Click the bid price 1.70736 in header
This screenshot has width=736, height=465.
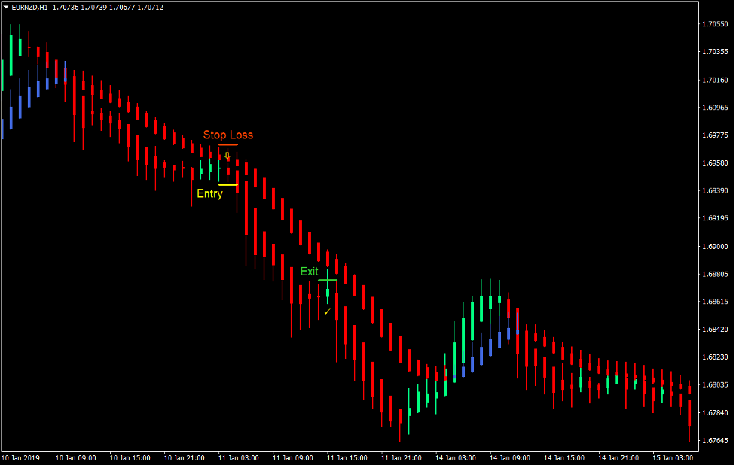coord(65,6)
